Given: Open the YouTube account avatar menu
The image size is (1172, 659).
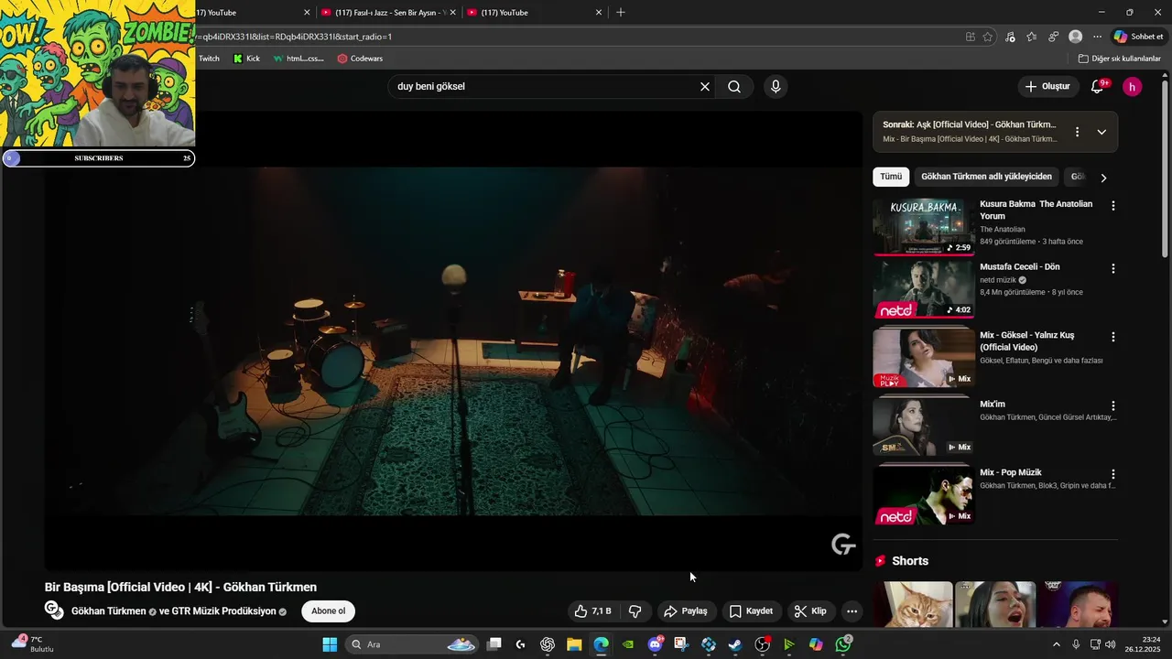Looking at the screenshot, I should (1133, 87).
